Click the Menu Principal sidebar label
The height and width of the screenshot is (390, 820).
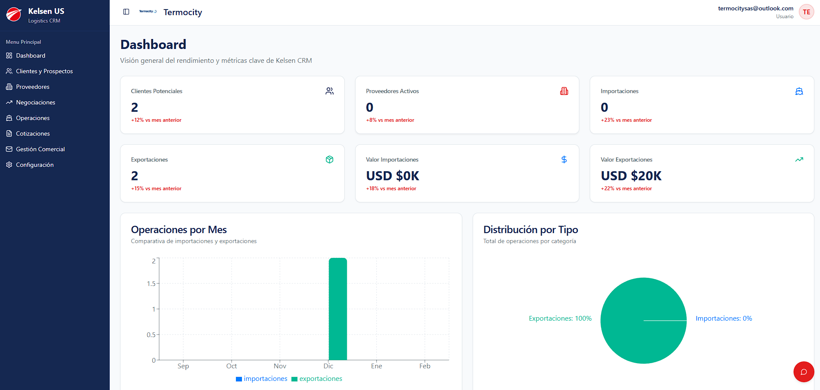(23, 42)
